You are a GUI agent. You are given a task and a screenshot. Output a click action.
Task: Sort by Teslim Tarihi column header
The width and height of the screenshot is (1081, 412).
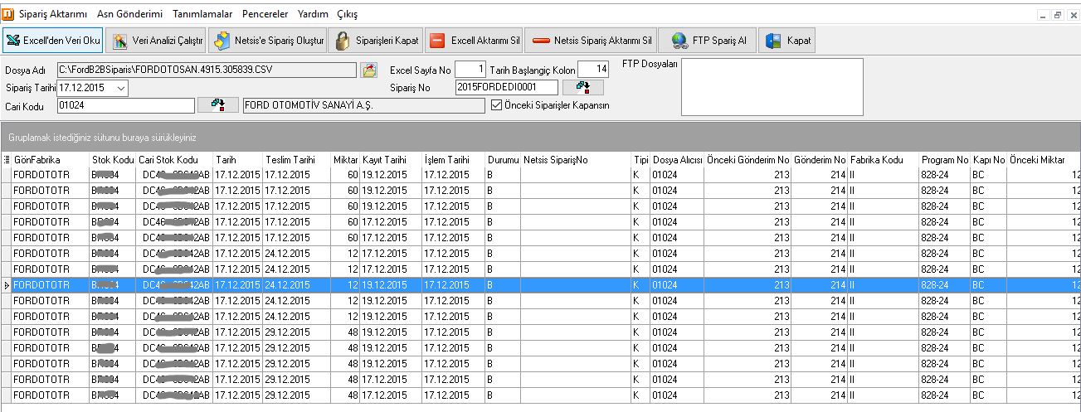pos(297,159)
